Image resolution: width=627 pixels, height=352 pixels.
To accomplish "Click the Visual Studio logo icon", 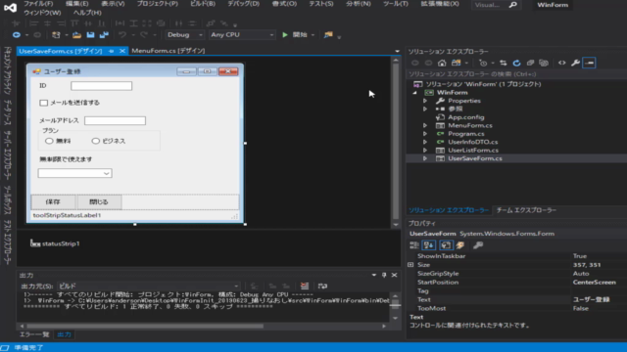I will click(10, 7).
